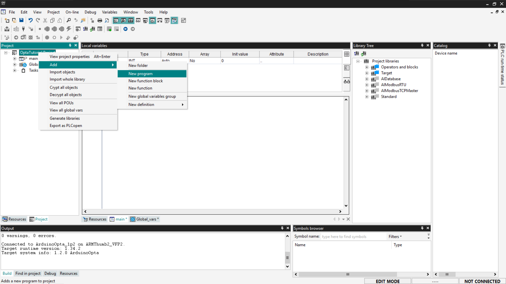Click the Connect to target plug icon

click(23, 29)
